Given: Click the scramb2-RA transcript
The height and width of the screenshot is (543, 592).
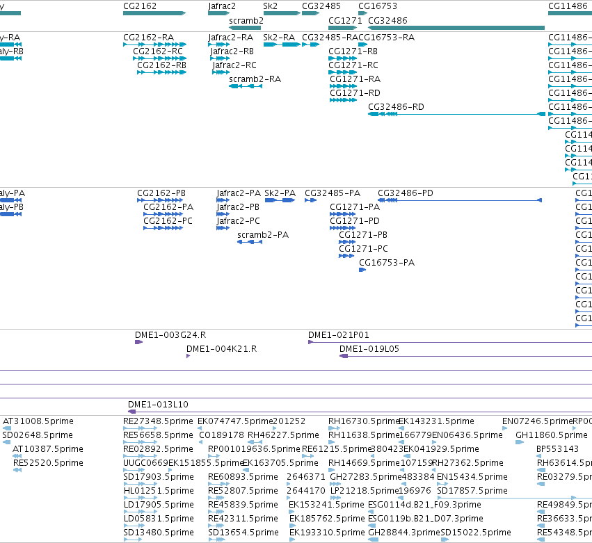Looking at the screenshot, I should tap(246, 86).
